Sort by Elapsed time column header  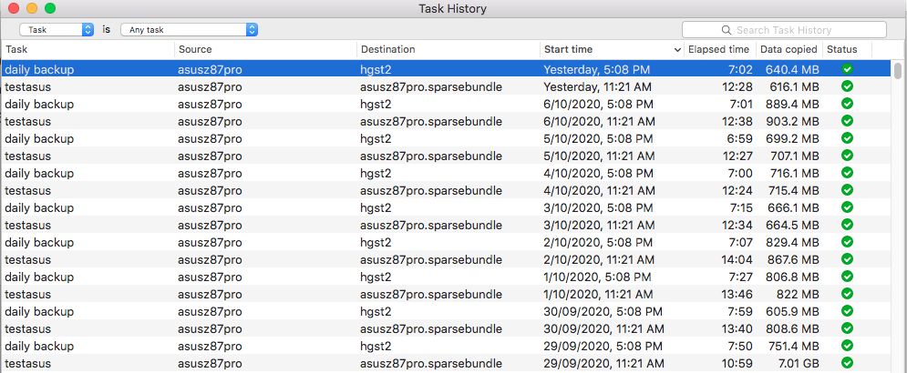point(718,49)
